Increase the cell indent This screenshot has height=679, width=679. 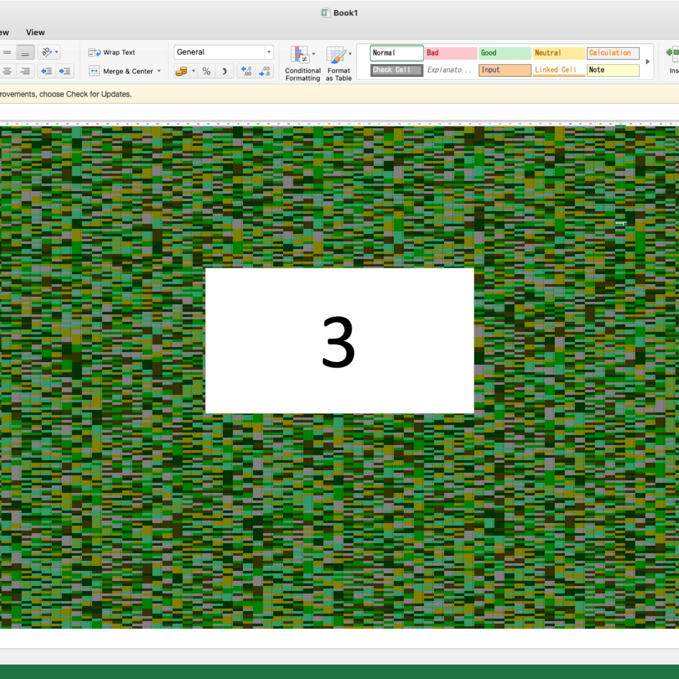point(65,71)
